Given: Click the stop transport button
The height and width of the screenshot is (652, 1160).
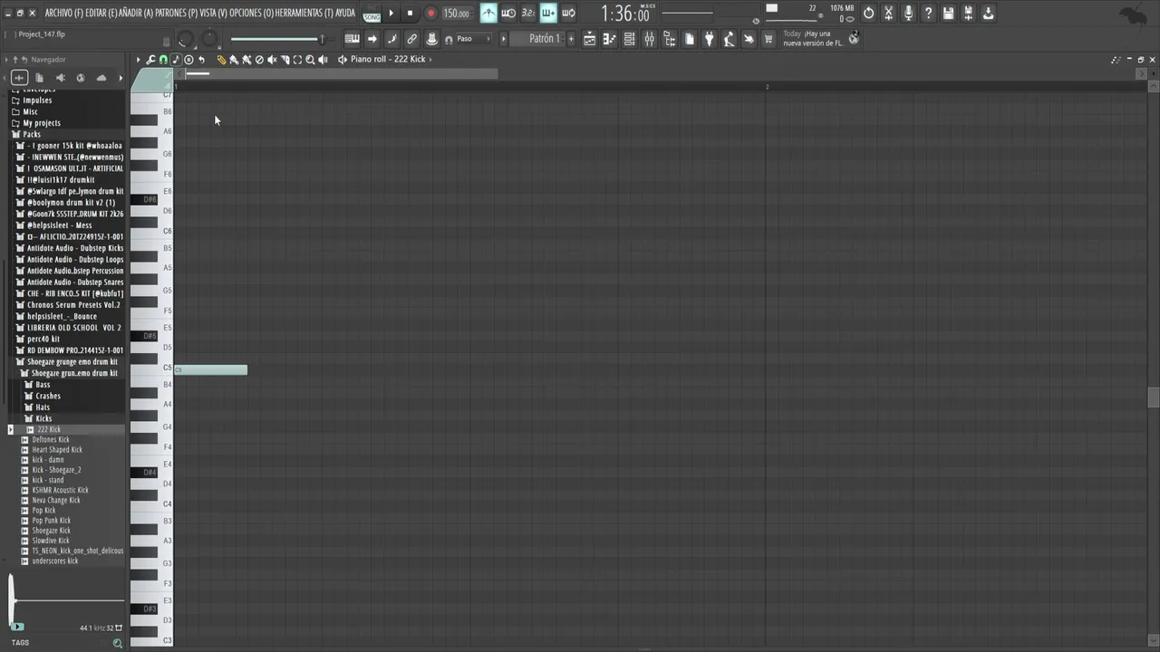Looking at the screenshot, I should coord(410,14).
